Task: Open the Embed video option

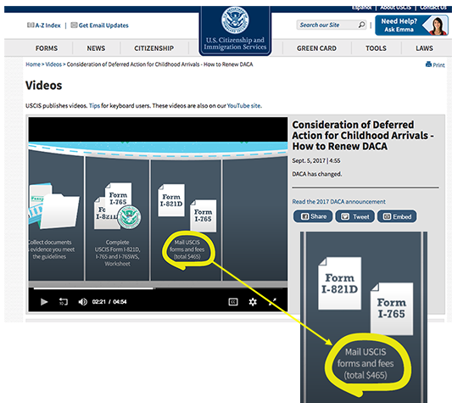Action: pyautogui.click(x=397, y=216)
